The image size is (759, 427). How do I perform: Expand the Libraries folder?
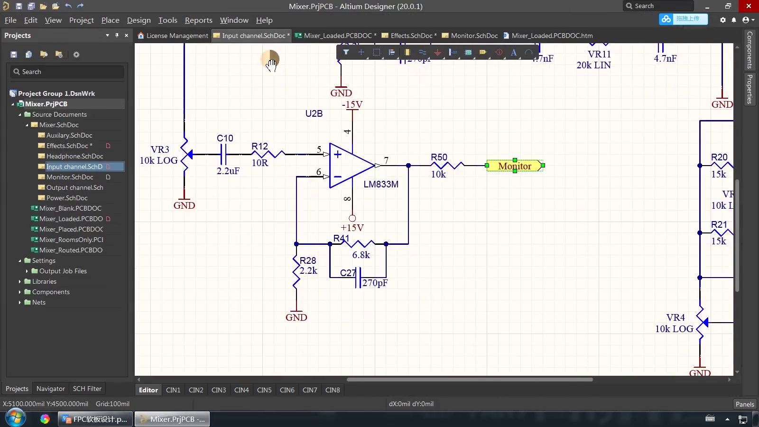19,281
